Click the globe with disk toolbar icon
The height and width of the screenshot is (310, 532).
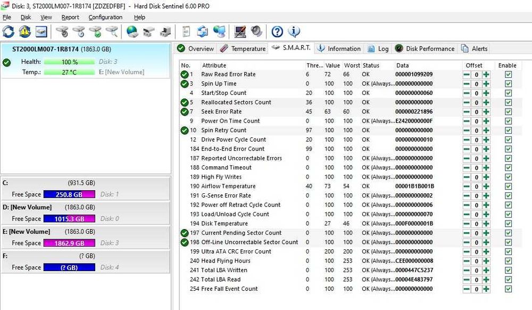(132, 31)
